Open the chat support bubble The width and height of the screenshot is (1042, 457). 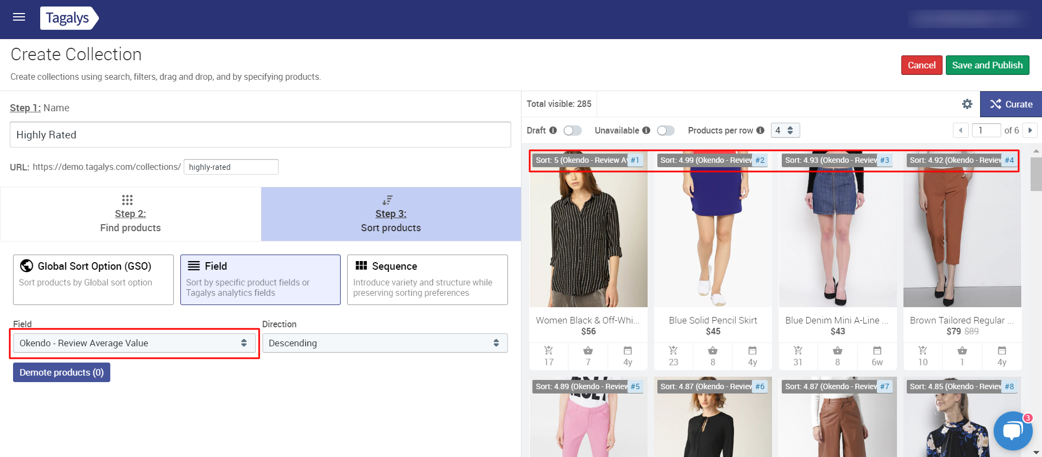(x=1013, y=431)
